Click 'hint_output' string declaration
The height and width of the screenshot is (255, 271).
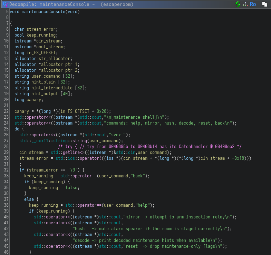coord(45,94)
